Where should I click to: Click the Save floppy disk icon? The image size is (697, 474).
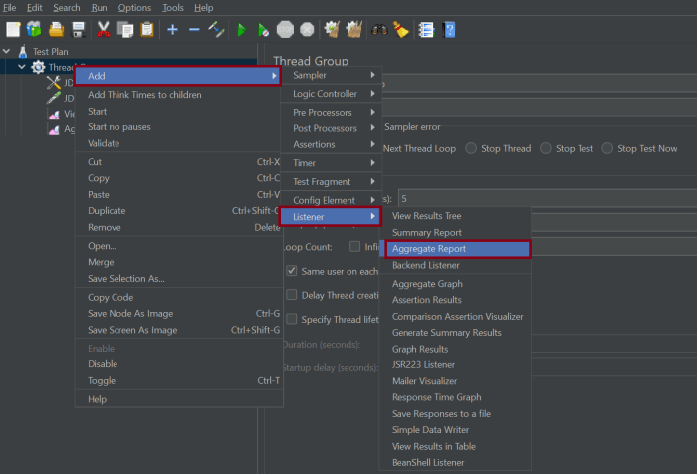pyautogui.click(x=79, y=30)
